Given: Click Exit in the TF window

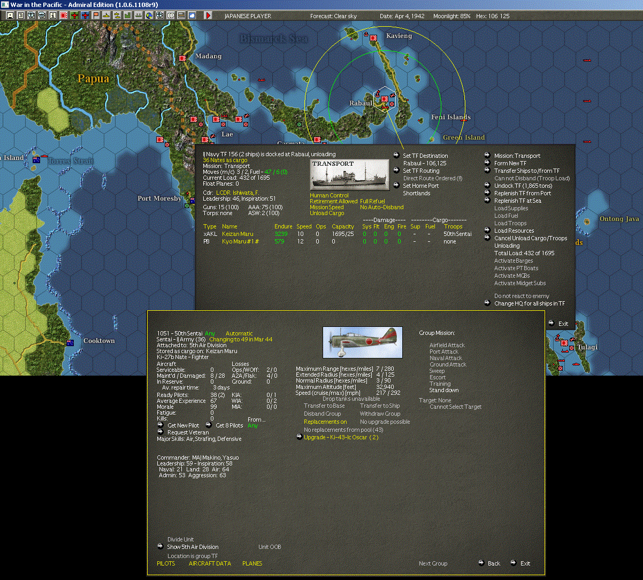Looking at the screenshot, I should click(x=563, y=324).
